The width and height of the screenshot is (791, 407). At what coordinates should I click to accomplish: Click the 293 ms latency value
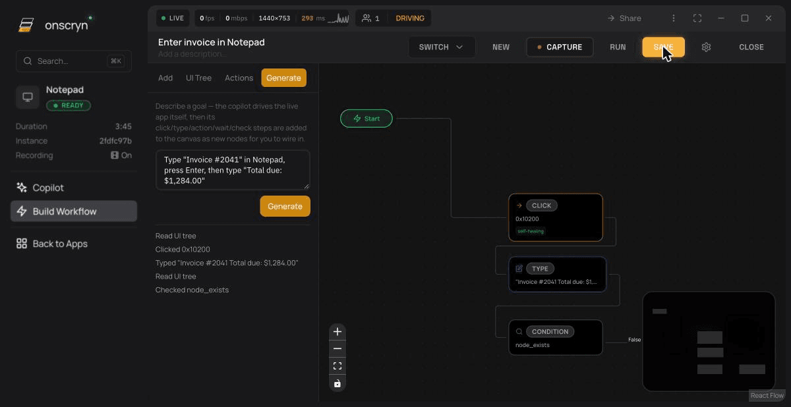tap(313, 18)
